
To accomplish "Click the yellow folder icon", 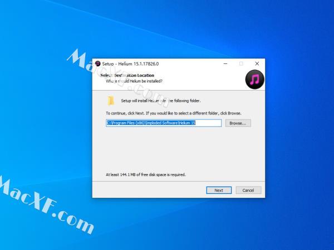I will [111, 101].
